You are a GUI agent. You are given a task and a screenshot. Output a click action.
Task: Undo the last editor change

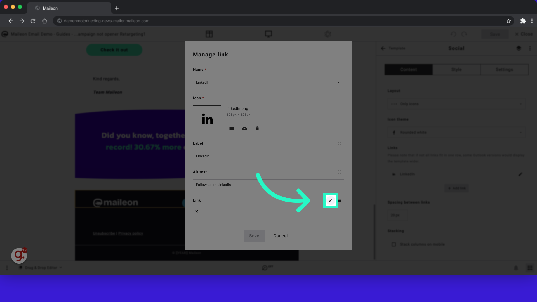(x=453, y=34)
